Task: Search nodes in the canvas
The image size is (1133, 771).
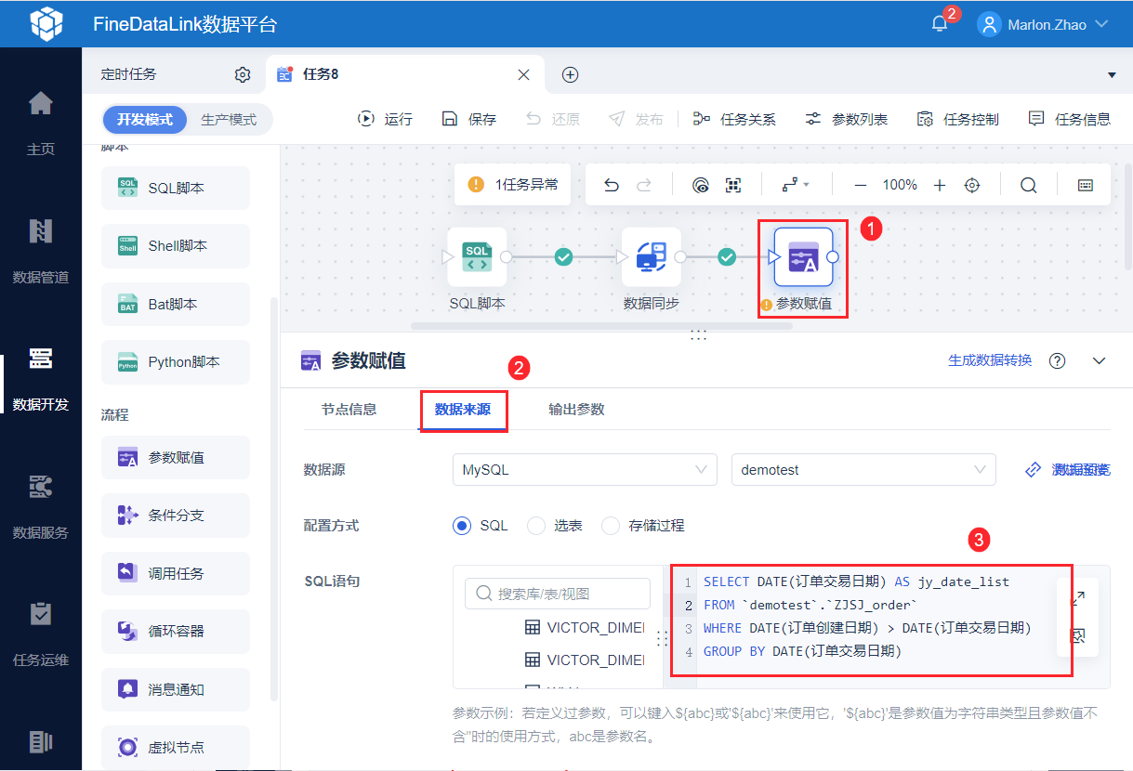Action: click(x=1029, y=185)
